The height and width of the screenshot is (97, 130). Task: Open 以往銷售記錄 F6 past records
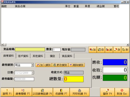pyautogui.click(x=42, y=92)
